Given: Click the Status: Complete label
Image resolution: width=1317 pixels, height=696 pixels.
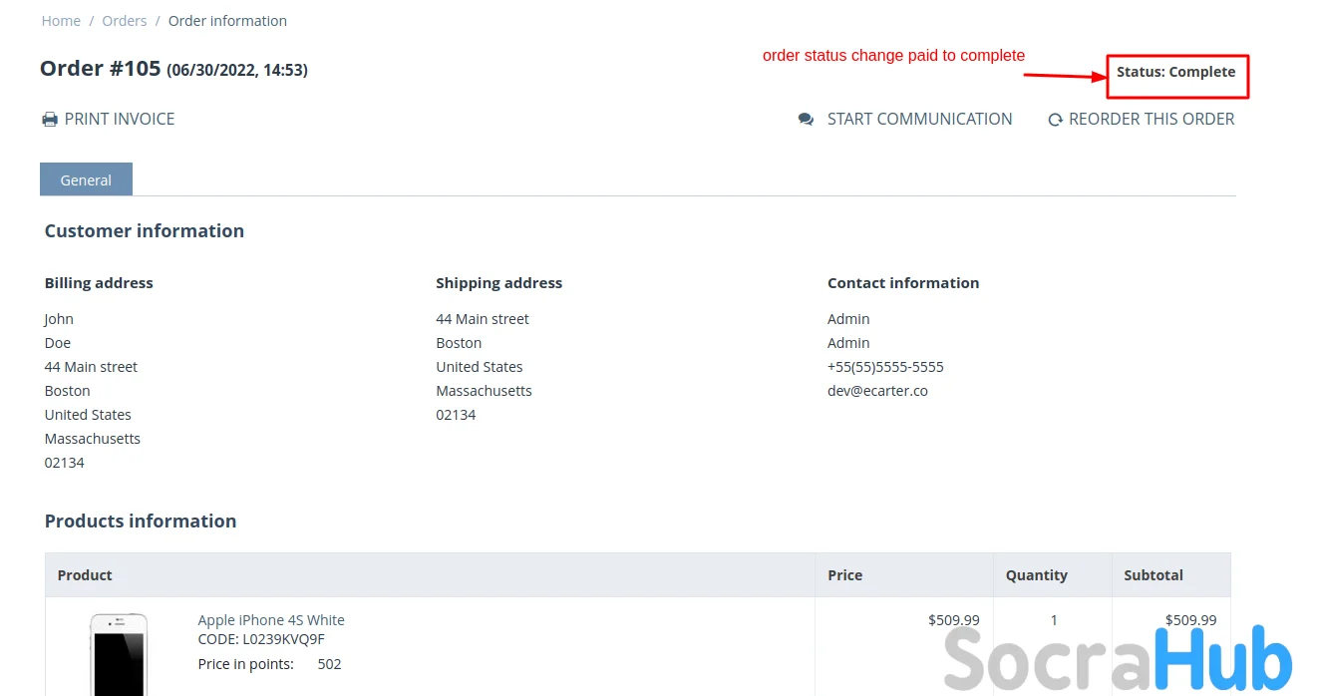Looking at the screenshot, I should 1175,72.
